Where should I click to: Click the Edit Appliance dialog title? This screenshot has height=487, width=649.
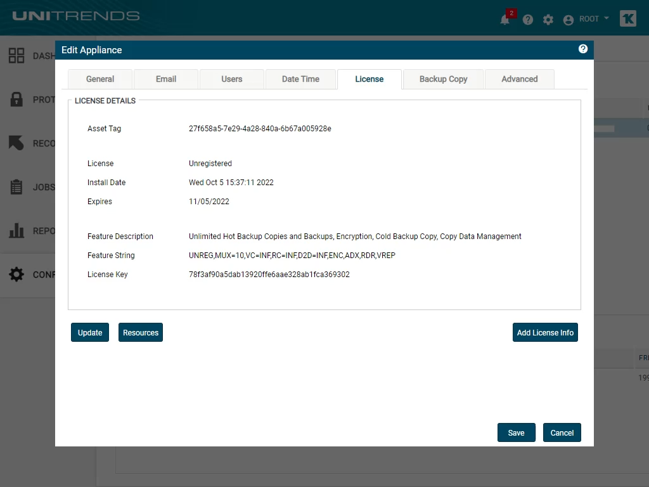[x=91, y=50]
